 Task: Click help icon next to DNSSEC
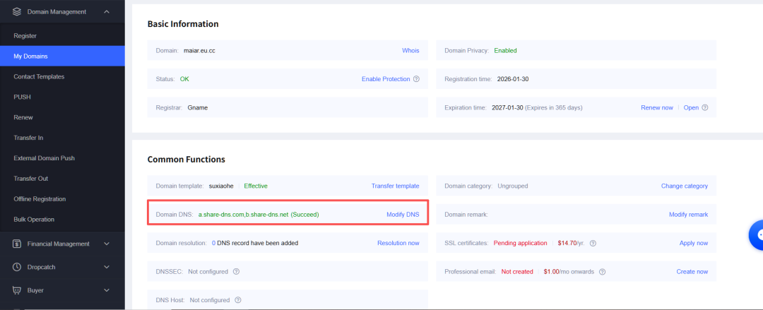click(x=236, y=271)
